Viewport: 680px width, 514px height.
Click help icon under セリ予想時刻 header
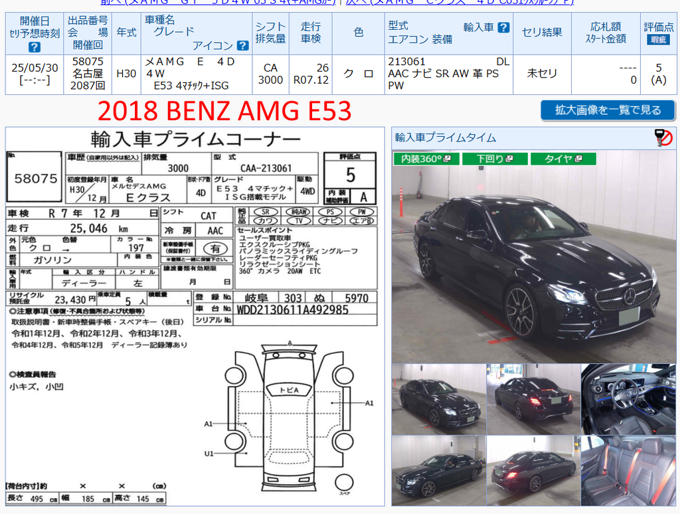[x=35, y=47]
